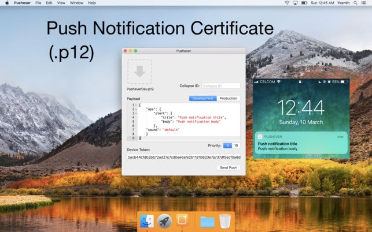Tap the PUSHEVER notification on the phone

point(301,143)
